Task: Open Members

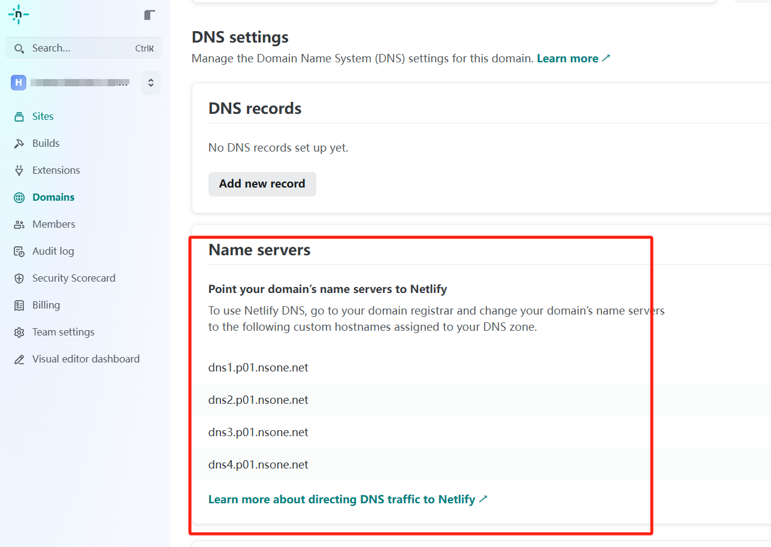Action: [x=53, y=224]
